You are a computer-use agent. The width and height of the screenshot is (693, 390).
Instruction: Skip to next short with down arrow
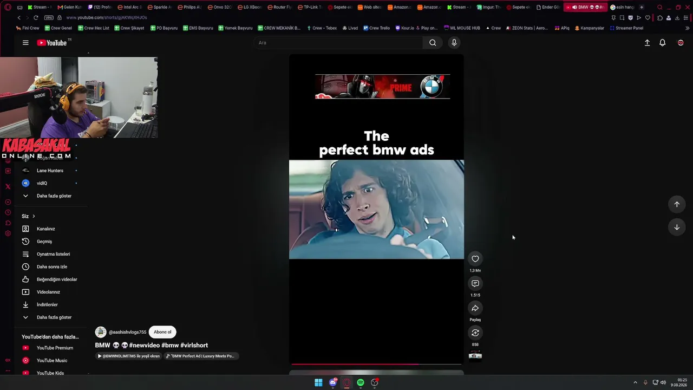click(676, 227)
